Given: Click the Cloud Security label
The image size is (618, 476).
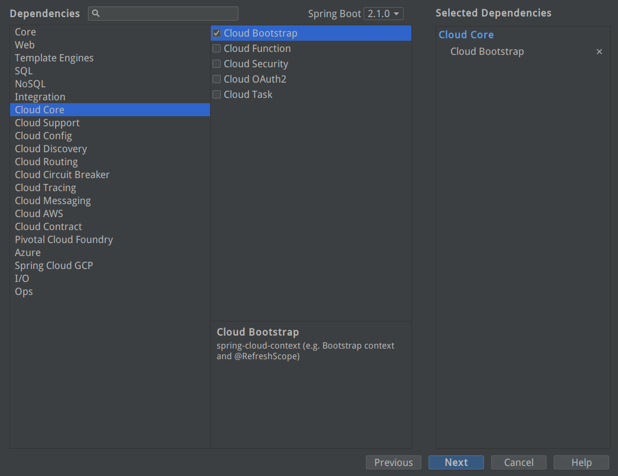Looking at the screenshot, I should pos(256,64).
